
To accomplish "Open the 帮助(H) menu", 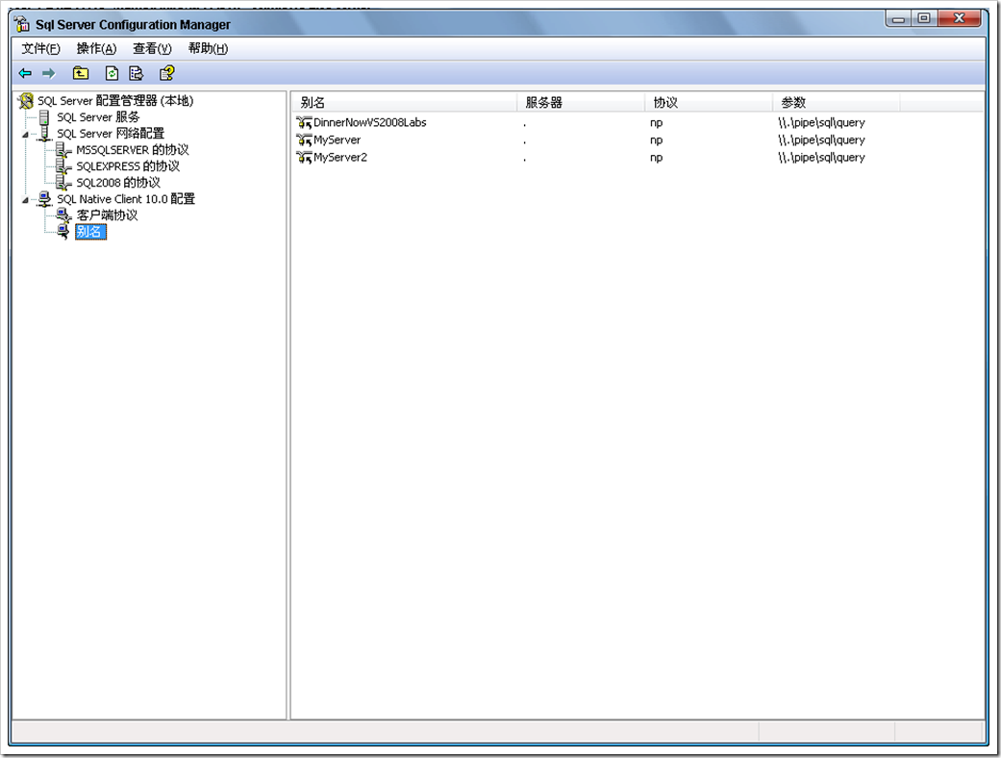I will pyautogui.click(x=208, y=48).
